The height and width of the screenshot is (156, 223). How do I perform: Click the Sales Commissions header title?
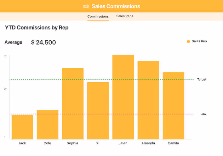(x=116, y=6)
